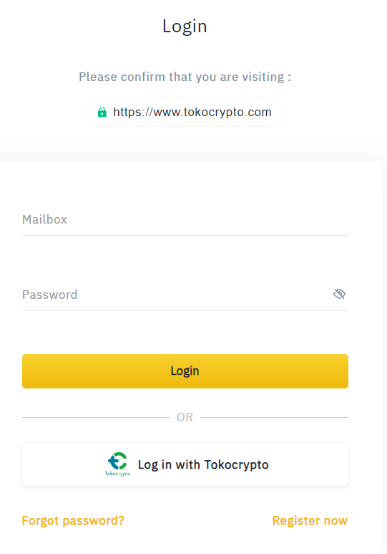Image resolution: width=387 pixels, height=554 pixels.
Task: Open the Register now link
Action: tap(310, 521)
